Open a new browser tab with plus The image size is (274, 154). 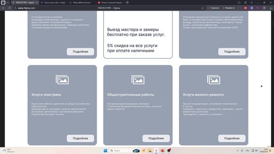click(x=128, y=3)
